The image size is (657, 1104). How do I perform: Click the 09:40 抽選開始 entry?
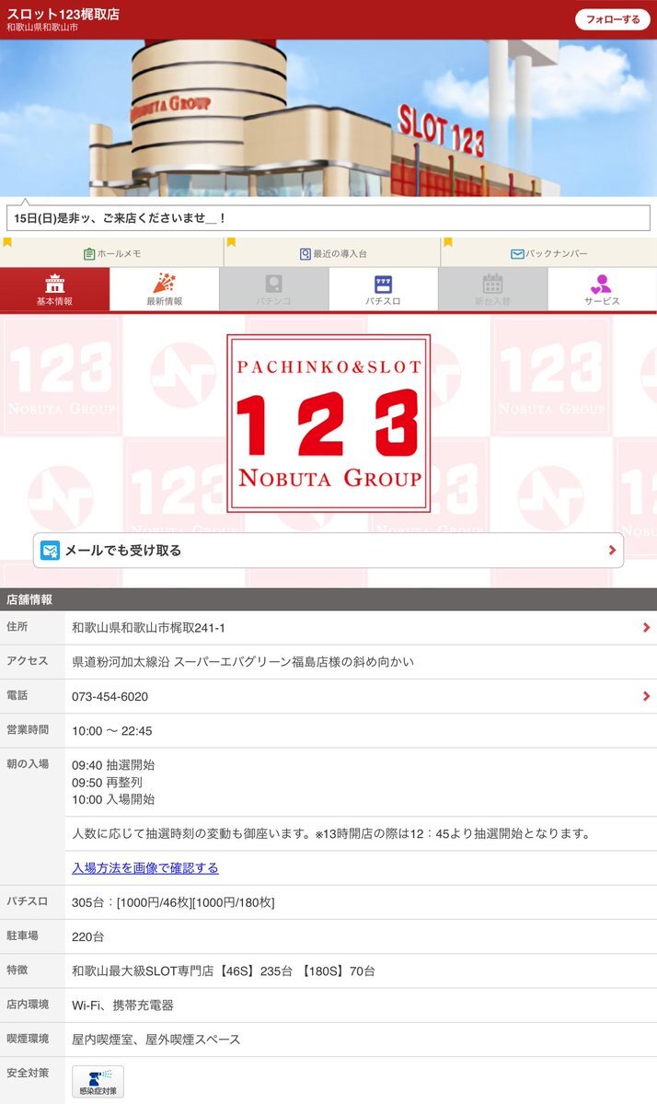coord(113,765)
